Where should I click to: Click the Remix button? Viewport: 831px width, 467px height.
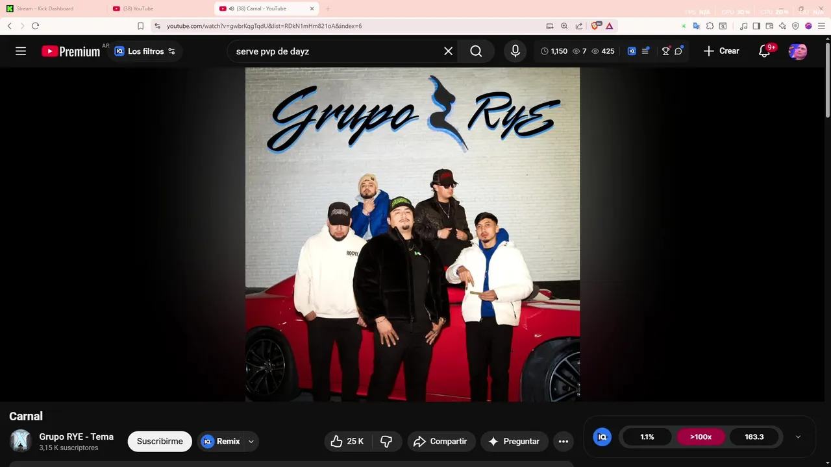pyautogui.click(x=221, y=441)
